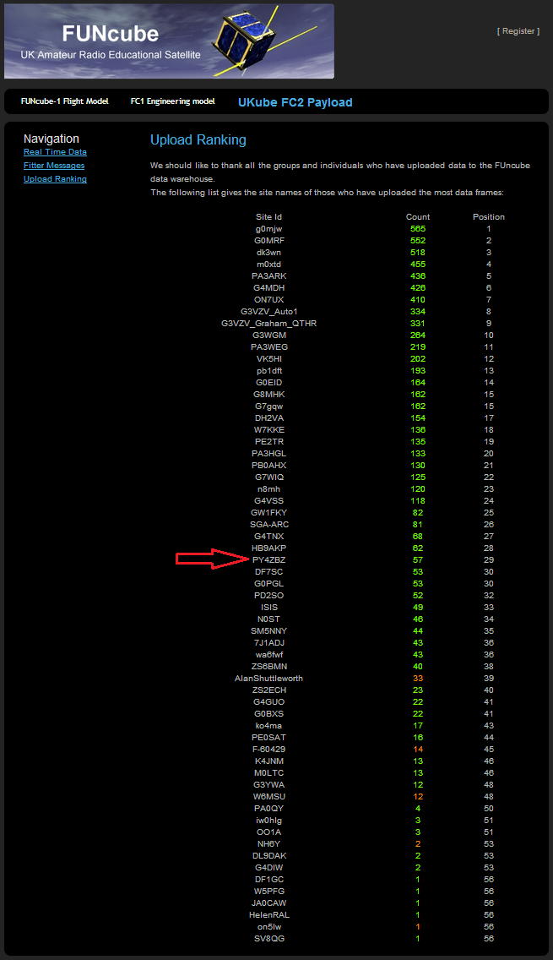Go to Upload Ranking navigation link
The height and width of the screenshot is (960, 553).
pos(55,179)
